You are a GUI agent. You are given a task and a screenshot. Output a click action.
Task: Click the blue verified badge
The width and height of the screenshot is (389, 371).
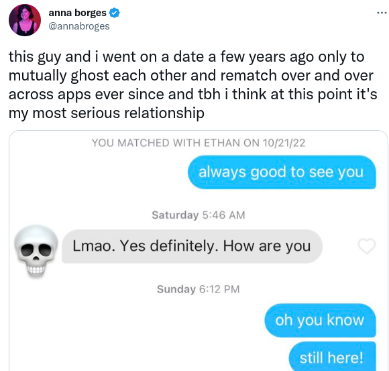(115, 13)
